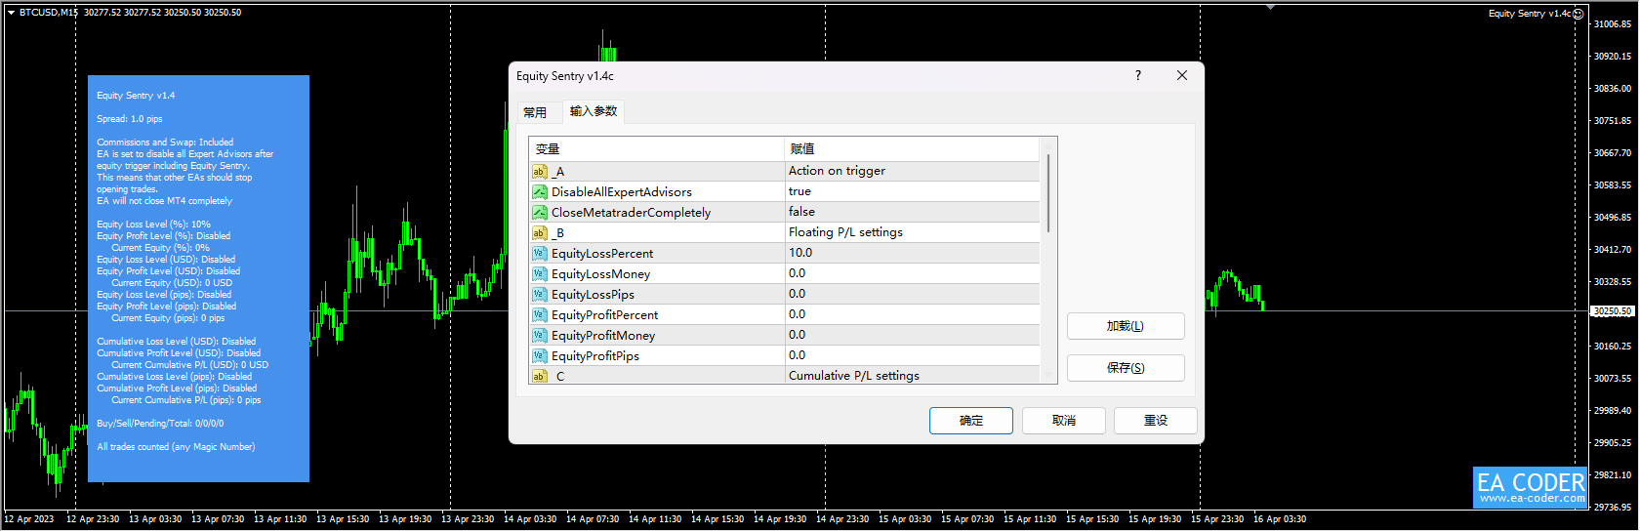This screenshot has height=532, width=1640.
Task: Click the 31006.85 price axis label
Action: click(x=1613, y=23)
